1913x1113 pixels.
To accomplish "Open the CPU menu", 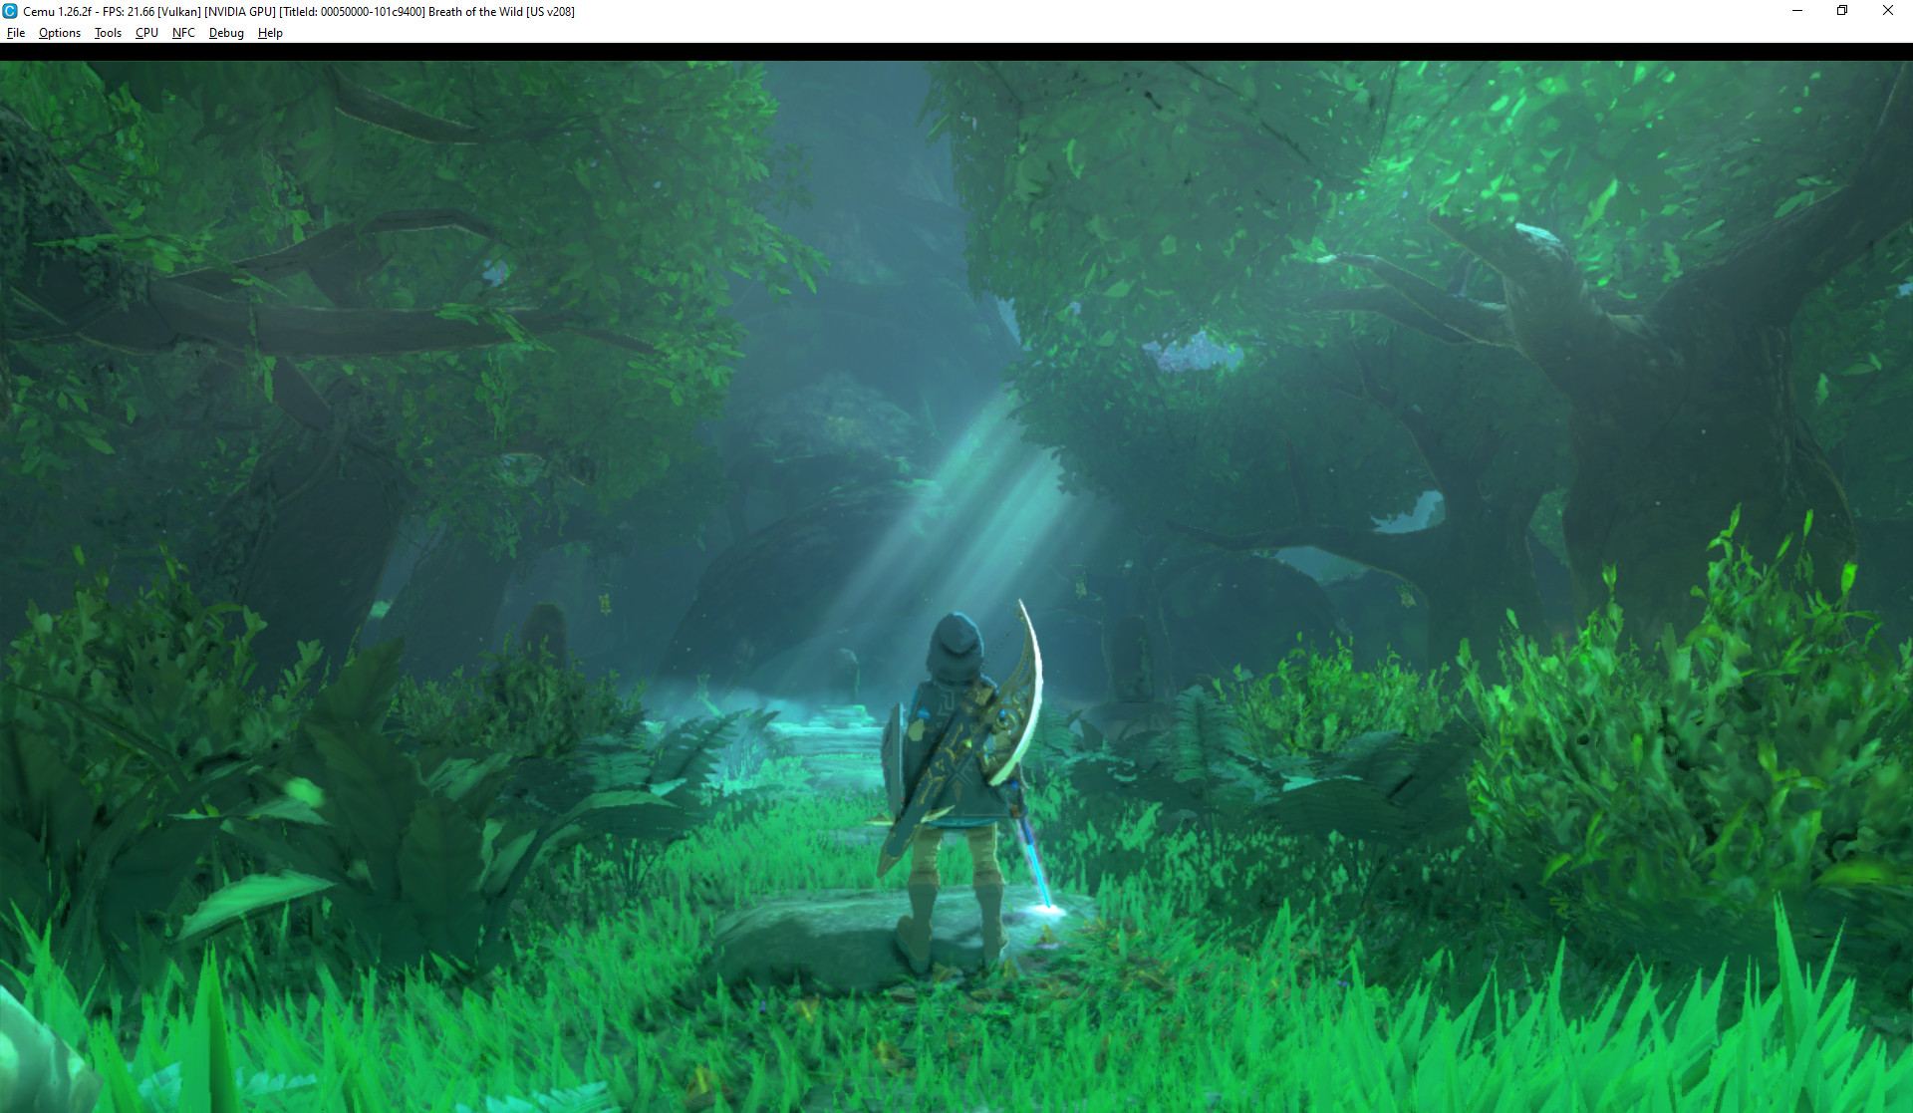I will (146, 33).
